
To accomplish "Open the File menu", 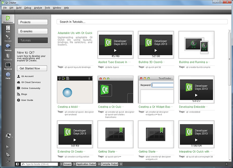I will (x=5, y=8).
